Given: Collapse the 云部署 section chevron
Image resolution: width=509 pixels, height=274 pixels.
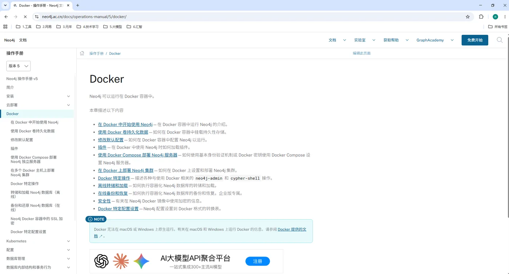Looking at the screenshot, I should (x=69, y=105).
